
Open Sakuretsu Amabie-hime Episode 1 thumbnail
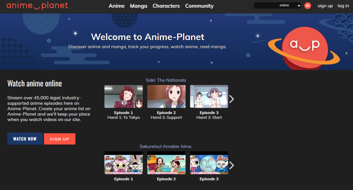click(124, 163)
